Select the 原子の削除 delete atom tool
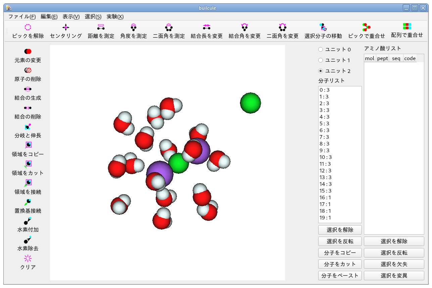The image size is (432, 288). [28, 70]
